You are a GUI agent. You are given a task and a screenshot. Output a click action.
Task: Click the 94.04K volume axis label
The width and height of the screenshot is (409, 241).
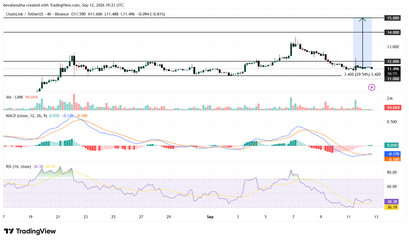pos(393,108)
